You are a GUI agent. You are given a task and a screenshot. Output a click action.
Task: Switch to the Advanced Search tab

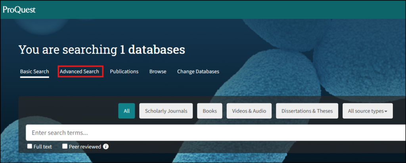pos(80,71)
